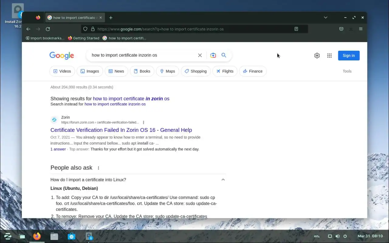Switch to Images results

pos(90,71)
